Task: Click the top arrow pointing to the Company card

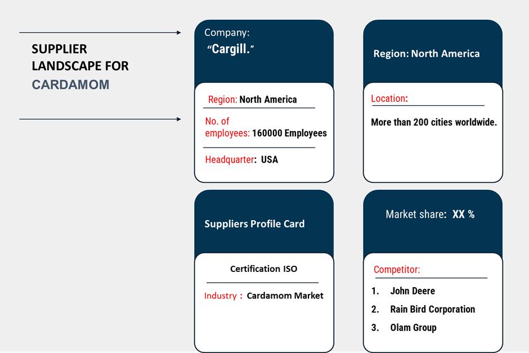Action: click(x=100, y=33)
